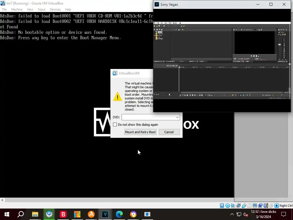The height and width of the screenshot is (220, 293).
Task: Click the optical disk status icon
Action: pyautogui.click(x=227, y=206)
